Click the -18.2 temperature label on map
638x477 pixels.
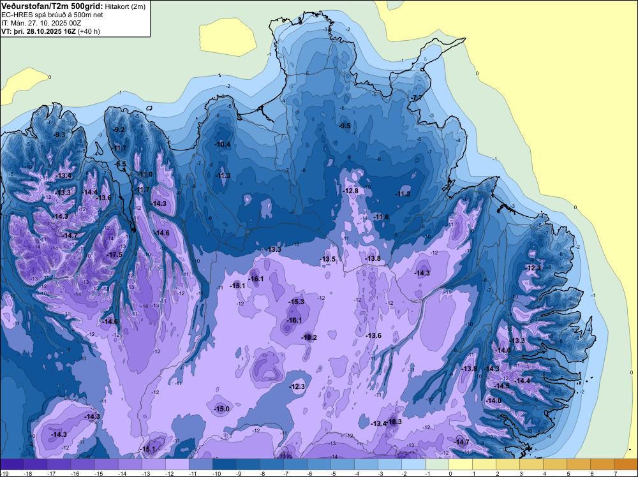[x=309, y=337]
